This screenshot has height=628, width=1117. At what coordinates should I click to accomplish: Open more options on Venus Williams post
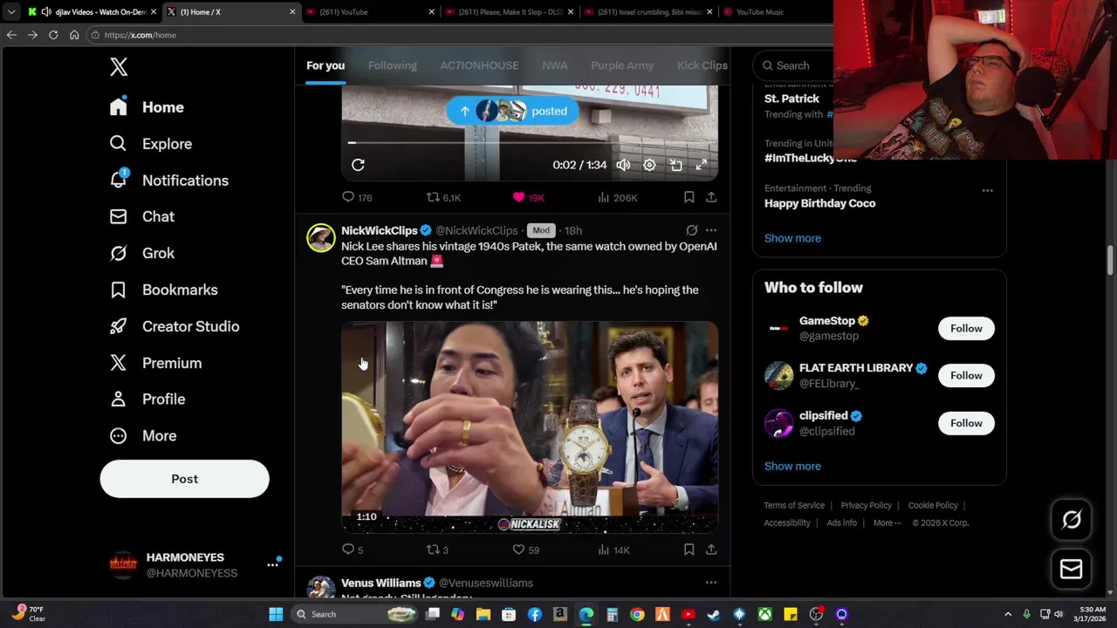[x=711, y=583]
